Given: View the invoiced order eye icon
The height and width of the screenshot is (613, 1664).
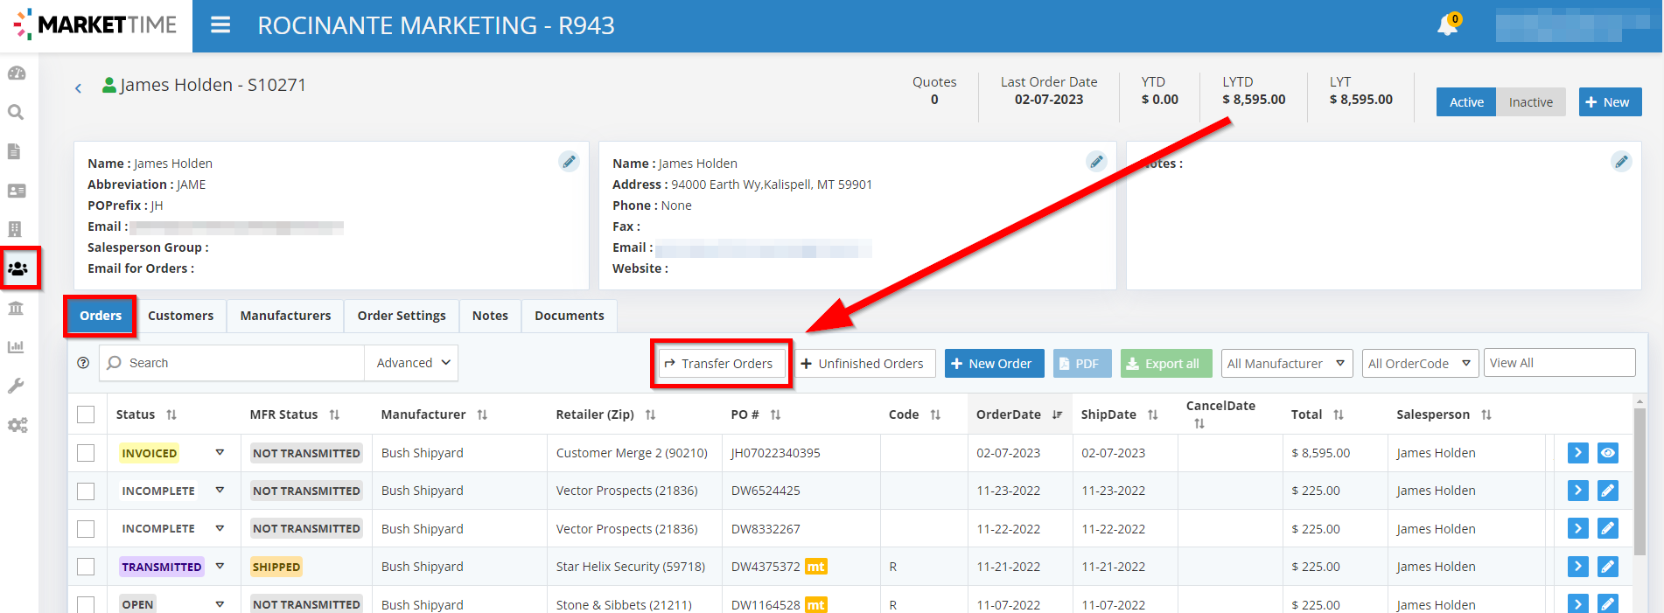Looking at the screenshot, I should pos(1607,453).
